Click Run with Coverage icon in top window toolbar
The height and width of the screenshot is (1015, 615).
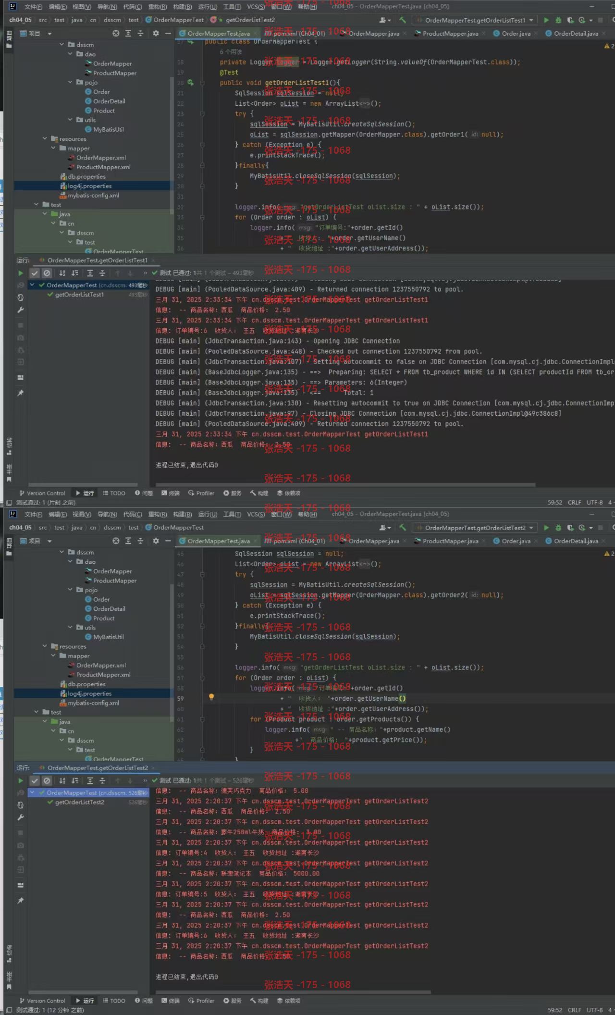pos(570,20)
